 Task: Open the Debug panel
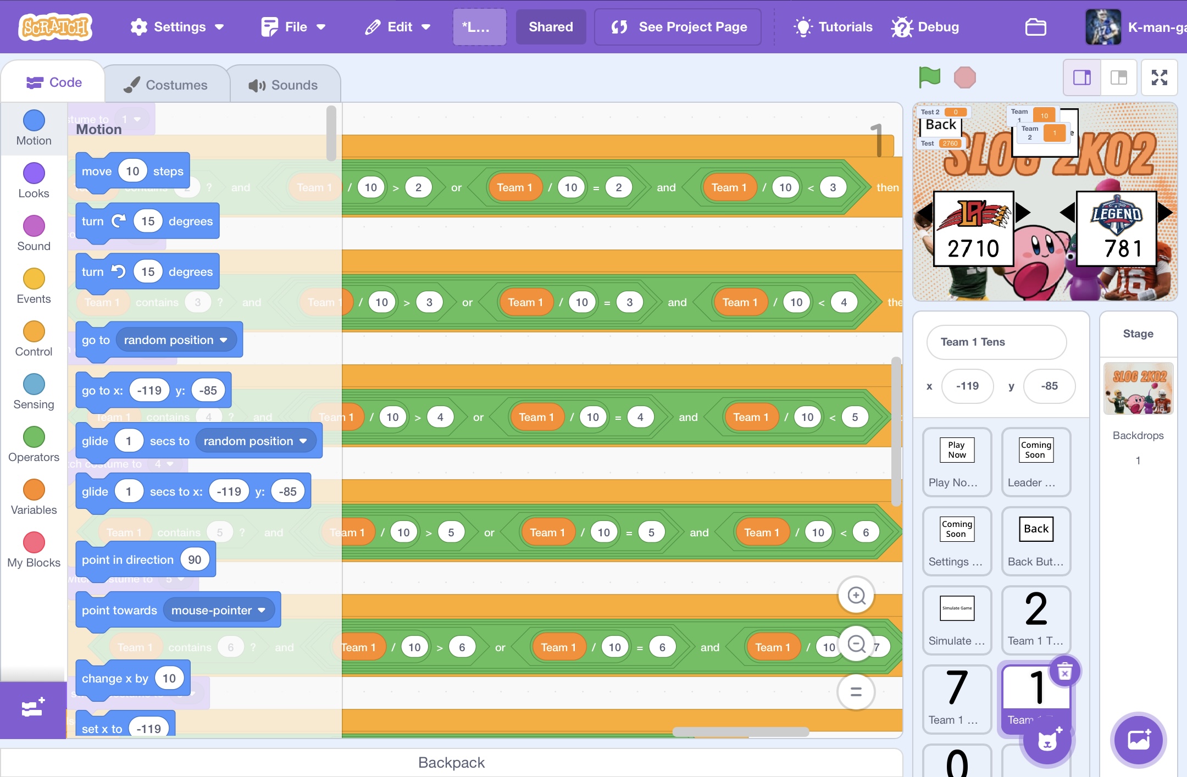925,27
